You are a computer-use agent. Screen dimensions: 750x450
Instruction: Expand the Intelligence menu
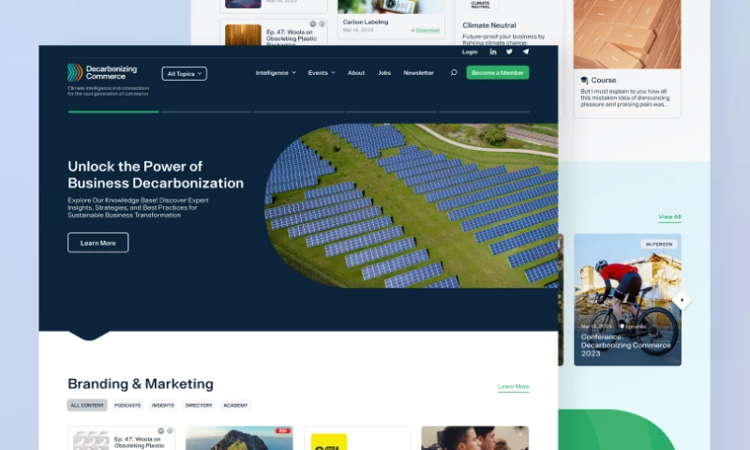point(276,73)
